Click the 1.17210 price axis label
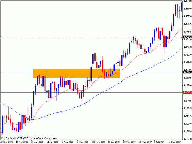 [188, 139]
